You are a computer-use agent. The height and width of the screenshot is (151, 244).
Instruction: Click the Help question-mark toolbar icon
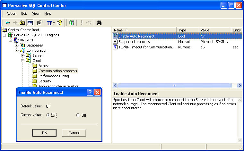59,23
